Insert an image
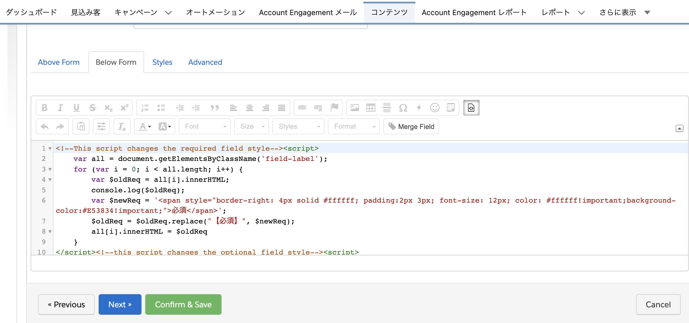Image resolution: width=689 pixels, height=323 pixels. click(x=355, y=108)
